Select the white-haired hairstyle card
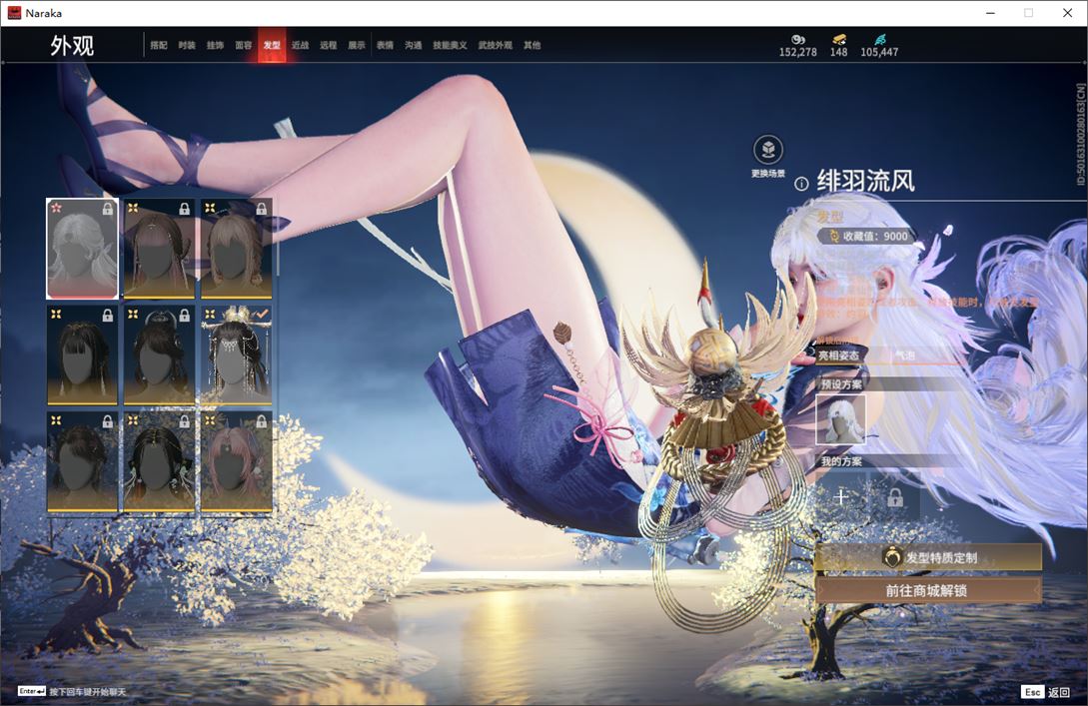 coord(83,249)
